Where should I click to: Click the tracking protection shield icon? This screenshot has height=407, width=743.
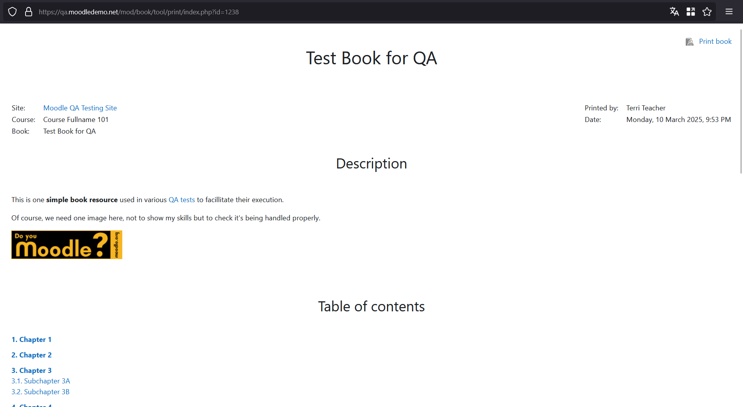click(x=12, y=12)
